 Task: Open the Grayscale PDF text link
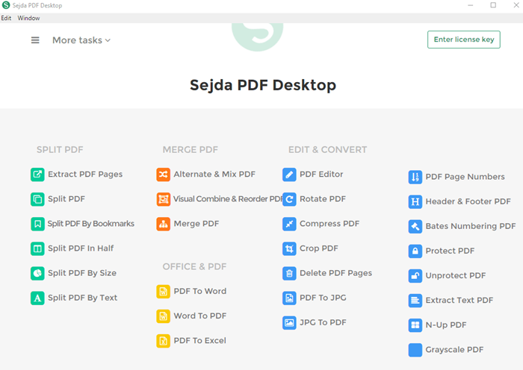pyautogui.click(x=454, y=350)
